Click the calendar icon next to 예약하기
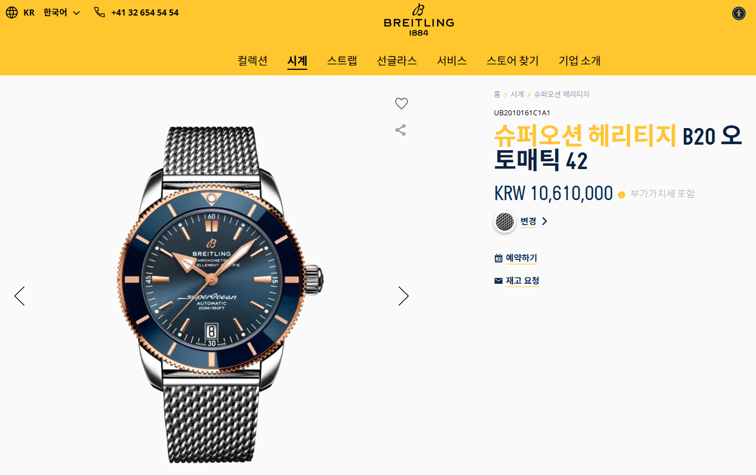Image resolution: width=756 pixels, height=475 pixels. [x=498, y=258]
